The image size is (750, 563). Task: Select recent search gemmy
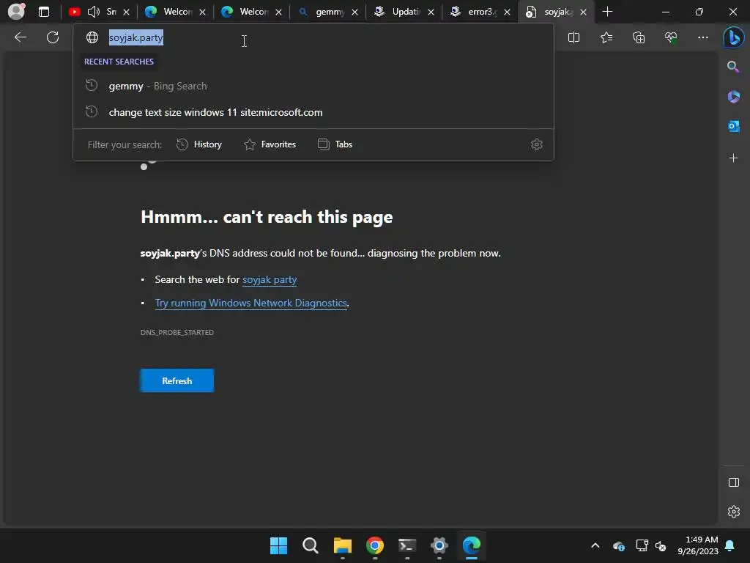coord(313,86)
